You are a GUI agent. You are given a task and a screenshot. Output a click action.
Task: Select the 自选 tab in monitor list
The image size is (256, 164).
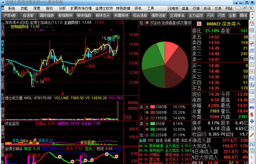point(159,140)
